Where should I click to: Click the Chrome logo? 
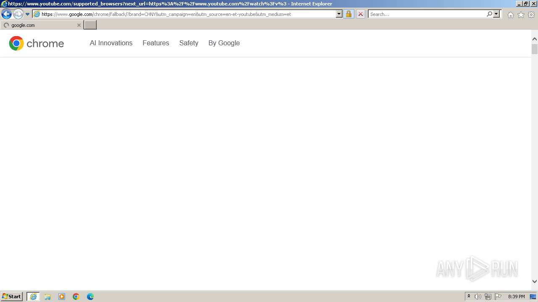point(37,43)
